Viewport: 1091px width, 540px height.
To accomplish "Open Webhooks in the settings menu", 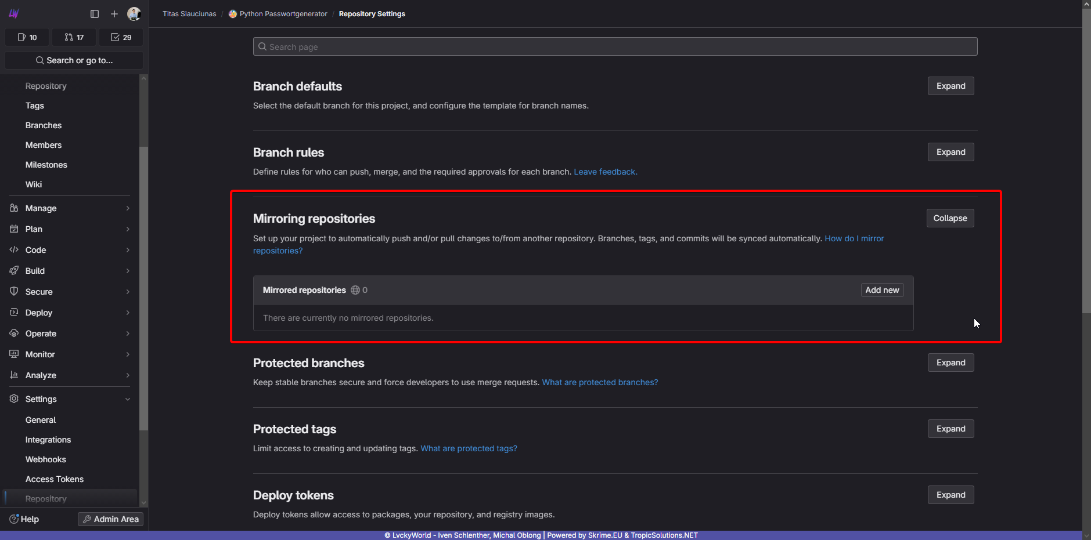I will [x=46, y=459].
